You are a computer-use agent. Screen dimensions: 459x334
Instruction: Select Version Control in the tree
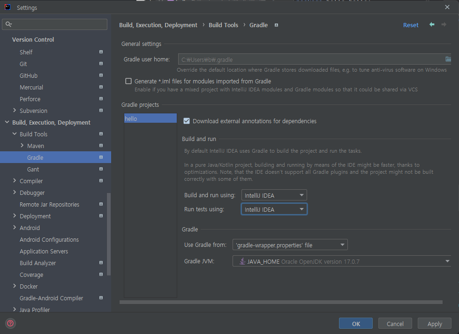pos(33,39)
